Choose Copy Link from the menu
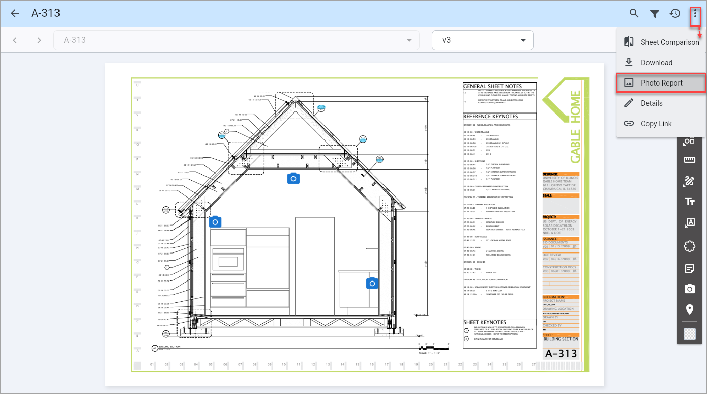707x394 pixels. tap(661, 124)
